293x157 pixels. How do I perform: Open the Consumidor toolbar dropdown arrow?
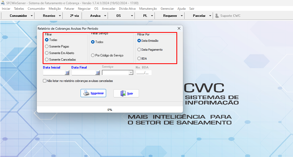tap(32, 16)
